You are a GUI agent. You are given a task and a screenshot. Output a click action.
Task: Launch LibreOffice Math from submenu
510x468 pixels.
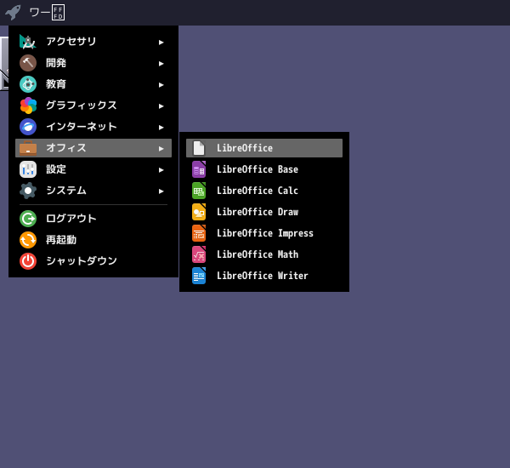(264, 254)
